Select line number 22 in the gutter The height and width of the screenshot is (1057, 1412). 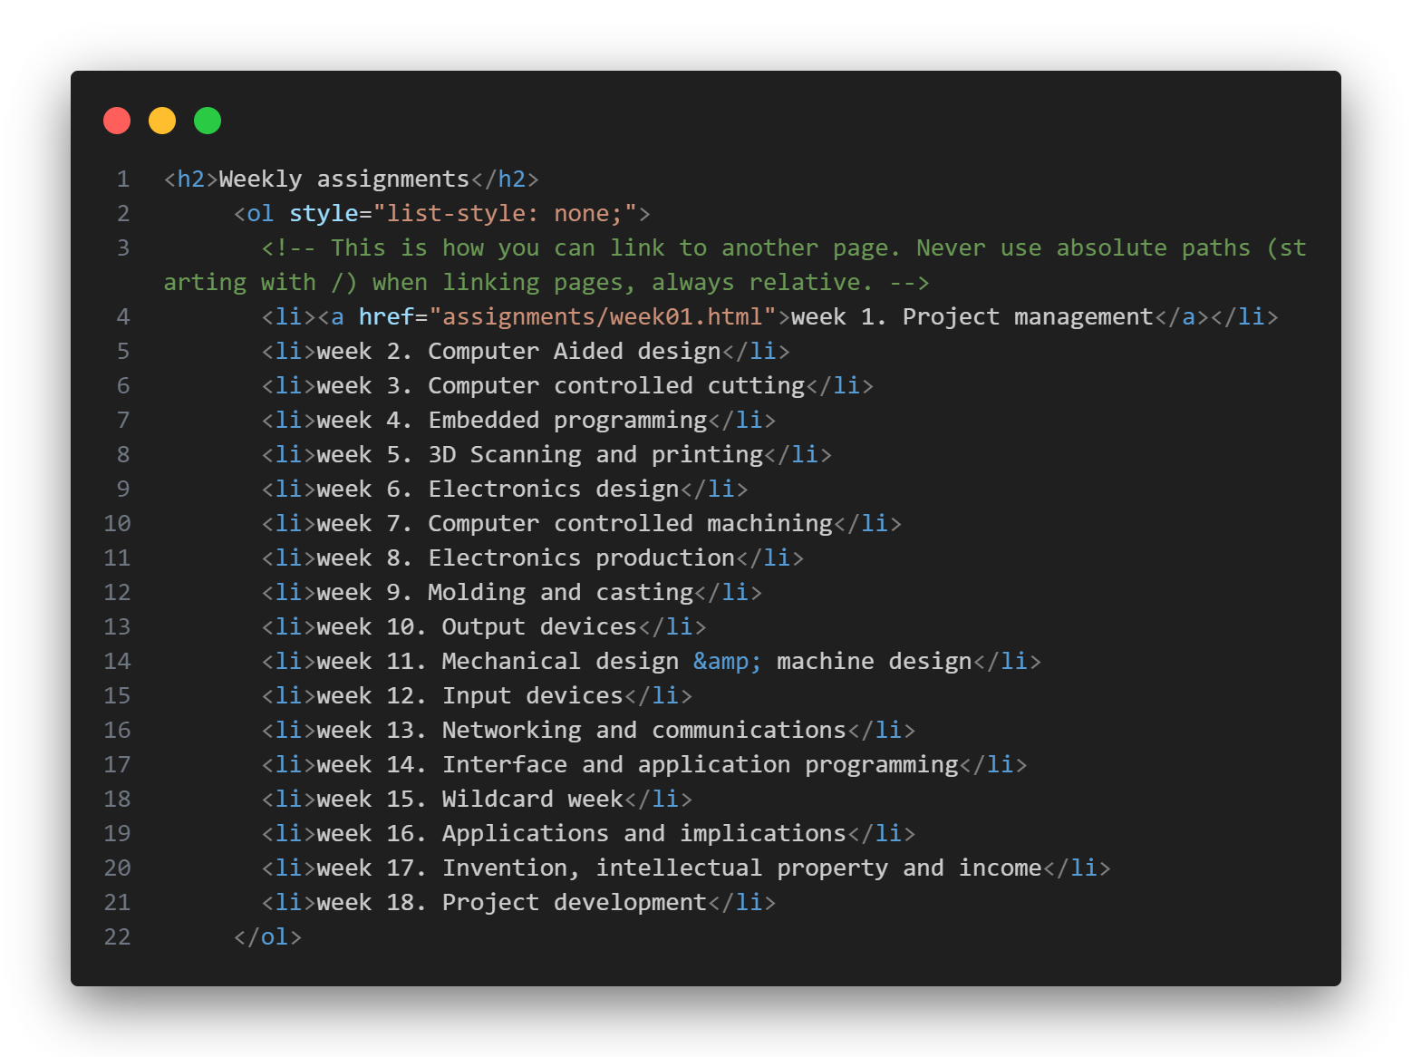click(x=118, y=937)
